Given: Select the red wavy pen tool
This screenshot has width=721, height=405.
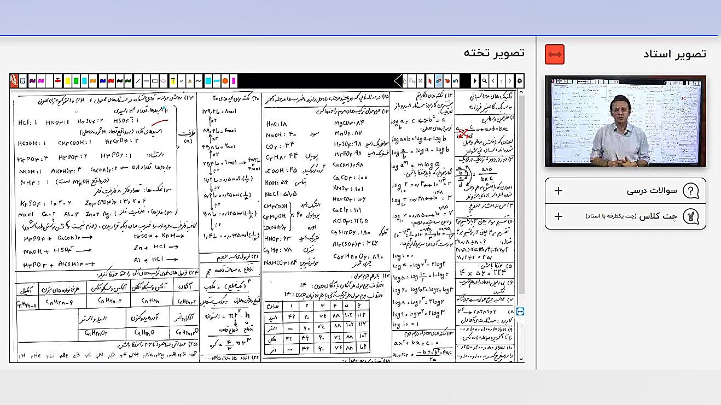Looking at the screenshot, I should (111, 81).
